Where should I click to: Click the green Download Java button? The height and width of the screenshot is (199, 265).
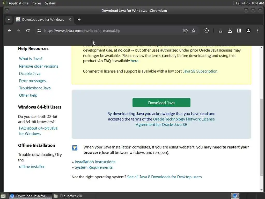click(161, 103)
